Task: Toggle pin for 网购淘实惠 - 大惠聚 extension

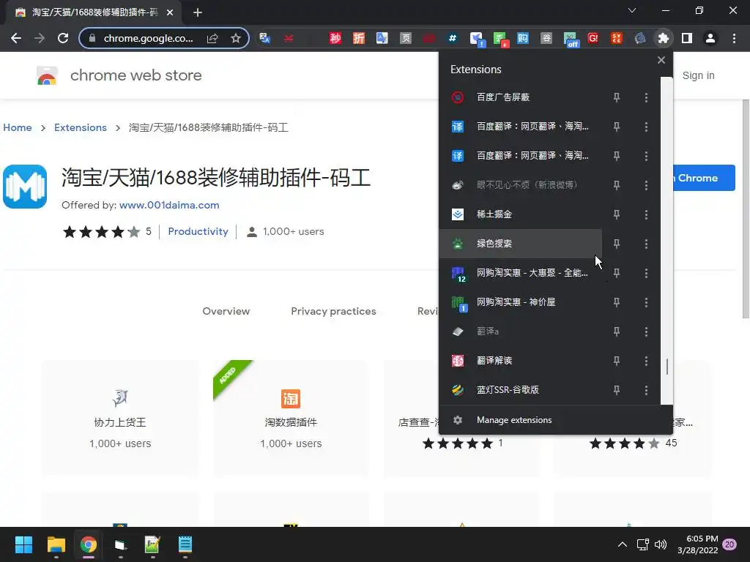Action: pos(617,273)
